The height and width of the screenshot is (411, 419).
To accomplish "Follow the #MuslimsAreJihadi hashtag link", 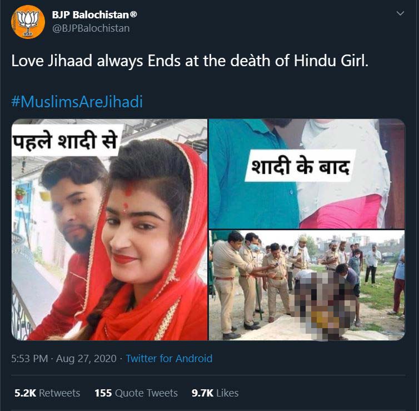I will click(x=77, y=102).
